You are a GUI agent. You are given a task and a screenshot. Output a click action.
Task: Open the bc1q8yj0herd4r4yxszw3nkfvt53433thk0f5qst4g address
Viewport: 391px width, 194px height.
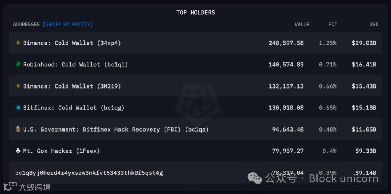tap(89, 173)
